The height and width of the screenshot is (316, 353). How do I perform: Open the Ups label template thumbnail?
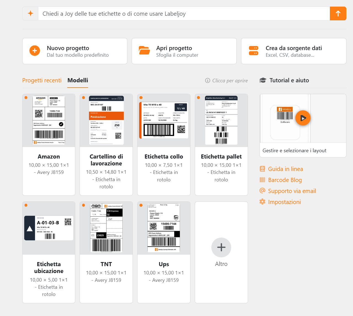coord(164,228)
